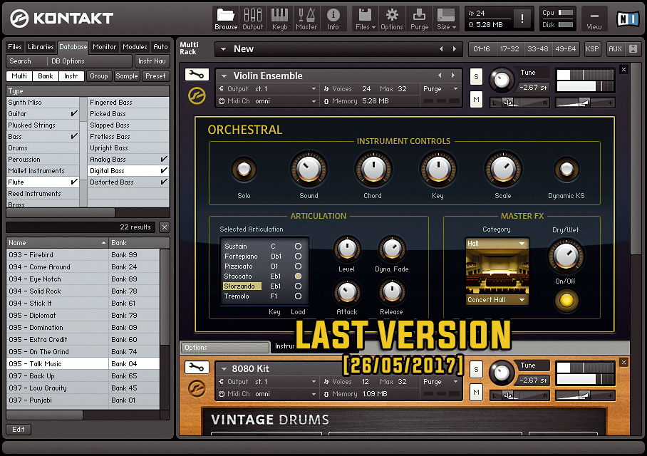647x456 pixels.
Task: Open Violin Ensemble name dropdown triangle
Action: [224, 76]
